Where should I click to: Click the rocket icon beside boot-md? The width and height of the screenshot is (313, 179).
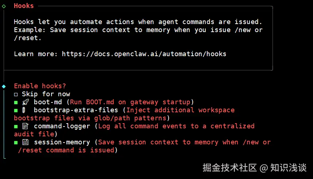click(x=26, y=102)
